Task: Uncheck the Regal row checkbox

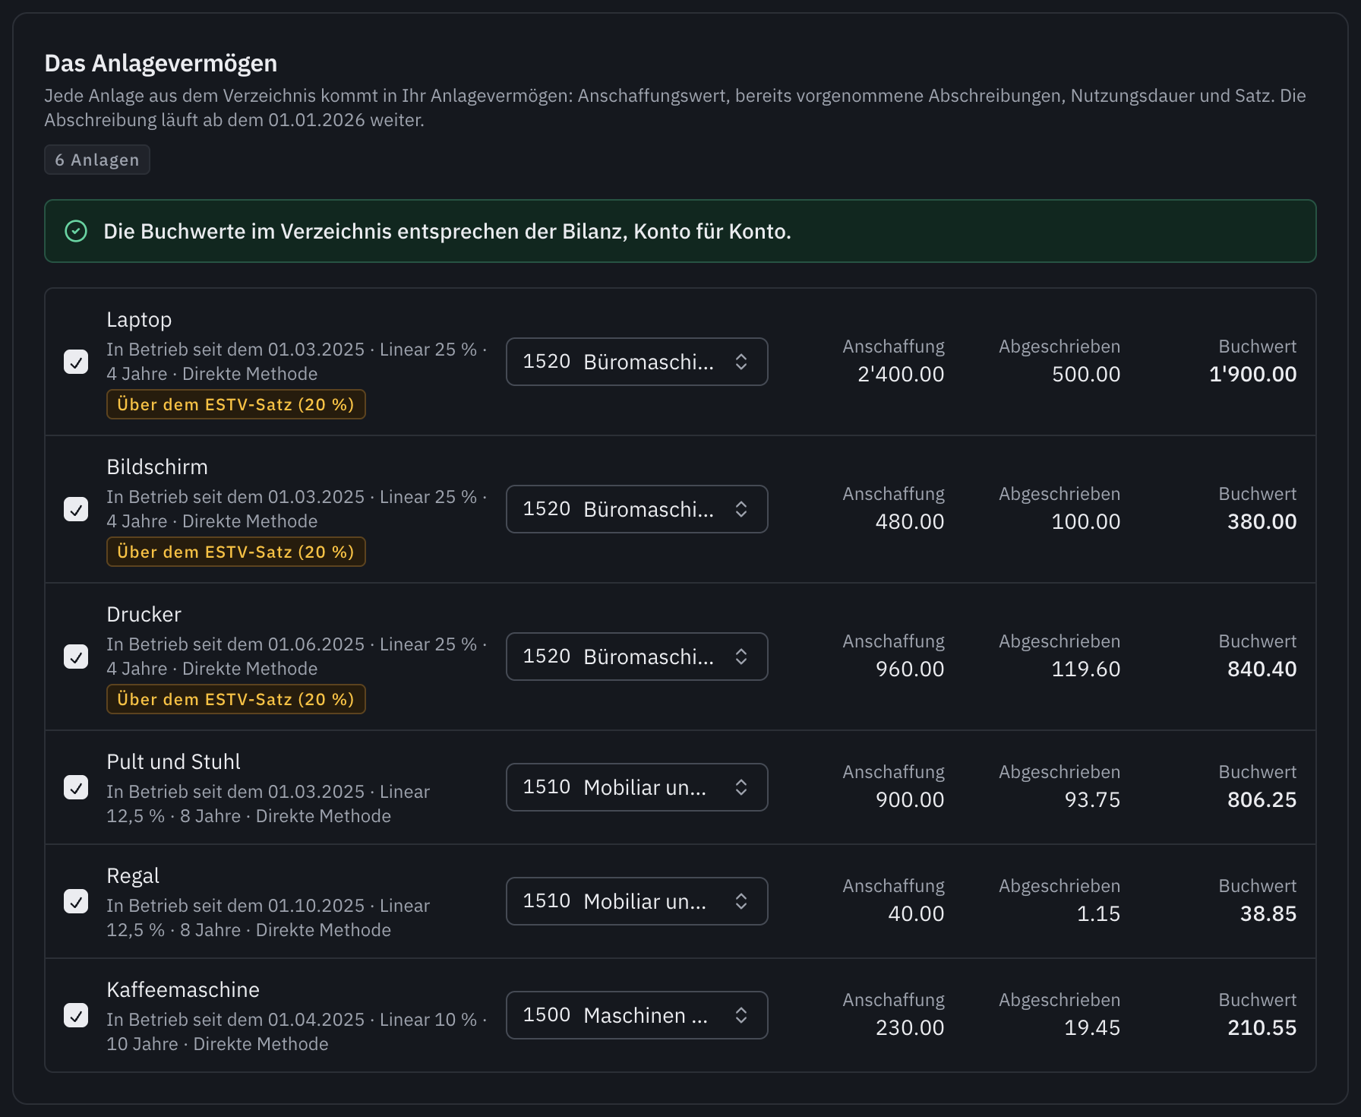Action: point(76,901)
